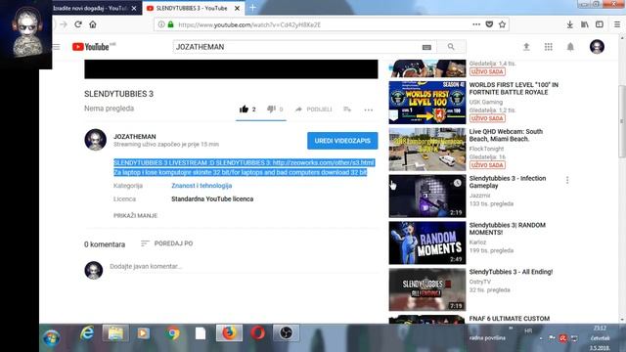626x352 pixels.
Task: Upload a video with the upload icon
Action: [x=526, y=47]
